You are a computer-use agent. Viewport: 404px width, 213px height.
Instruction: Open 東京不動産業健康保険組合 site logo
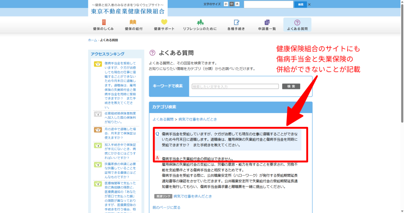128,11
